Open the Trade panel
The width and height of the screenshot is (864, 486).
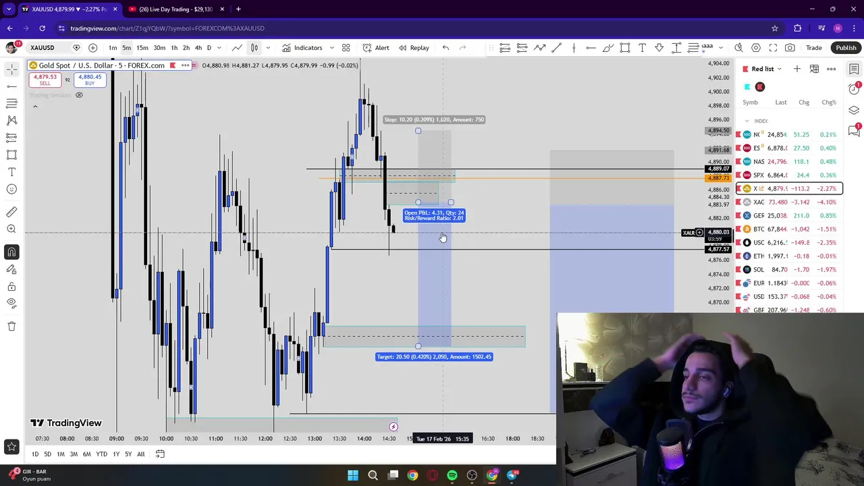click(x=814, y=48)
